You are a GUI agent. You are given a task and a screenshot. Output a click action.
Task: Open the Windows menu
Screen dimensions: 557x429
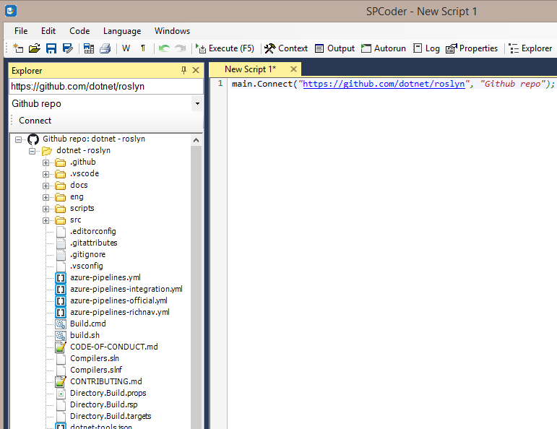coord(172,31)
